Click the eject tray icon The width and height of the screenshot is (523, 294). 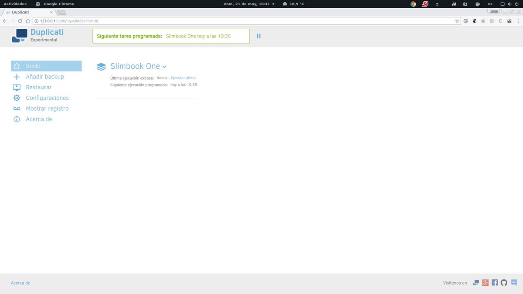[x=437, y=4]
